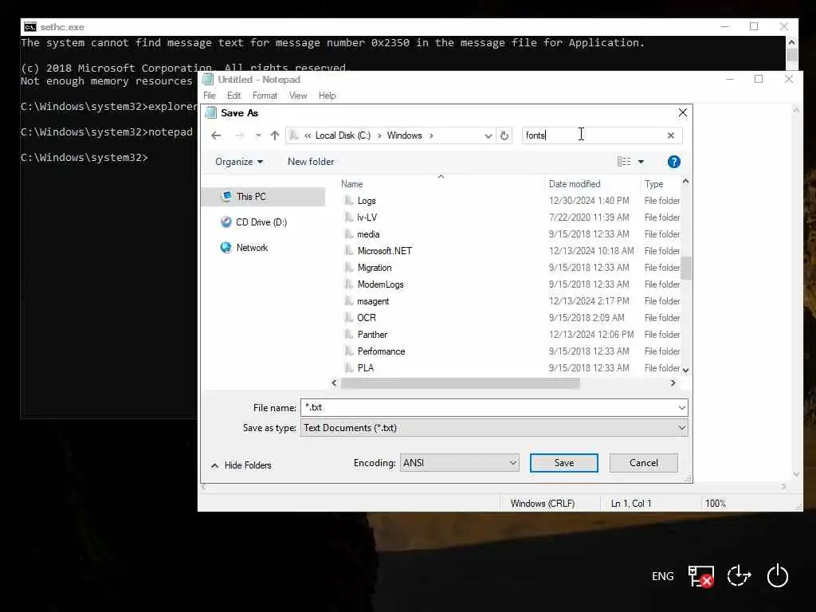
Task: Go up one folder level with Up arrow
Action: coord(275,135)
